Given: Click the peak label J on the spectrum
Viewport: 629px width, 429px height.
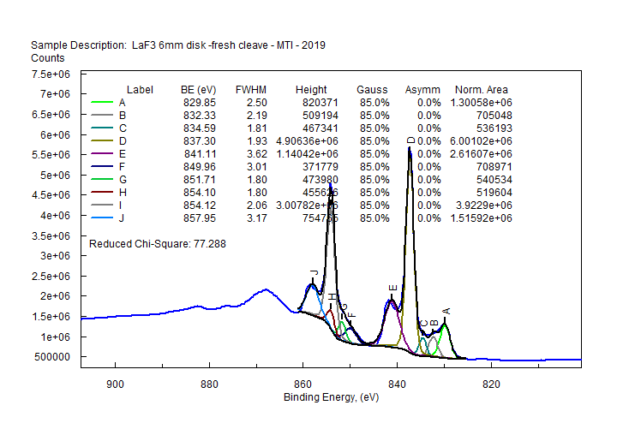Looking at the screenshot, I should (314, 272).
